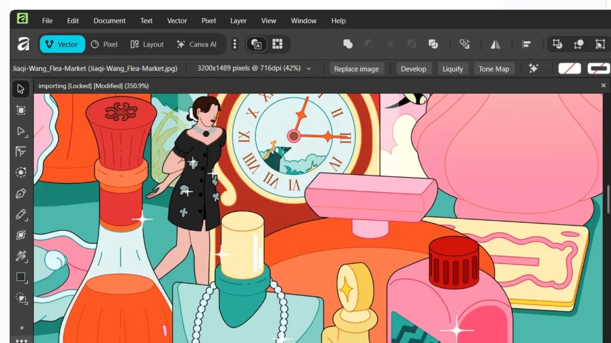
Task: Select the Gradient fill tool
Action: click(x=21, y=257)
